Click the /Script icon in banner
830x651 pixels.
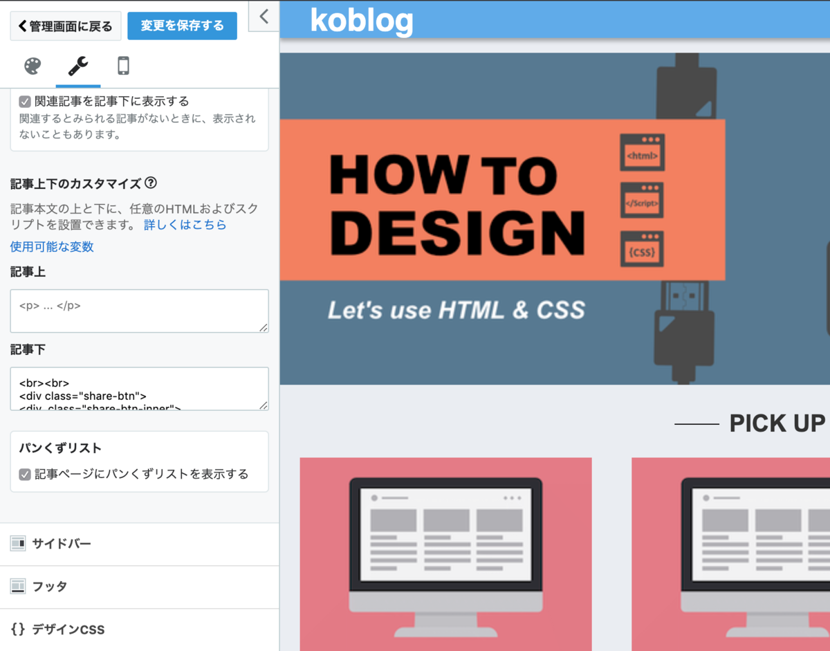[643, 201]
